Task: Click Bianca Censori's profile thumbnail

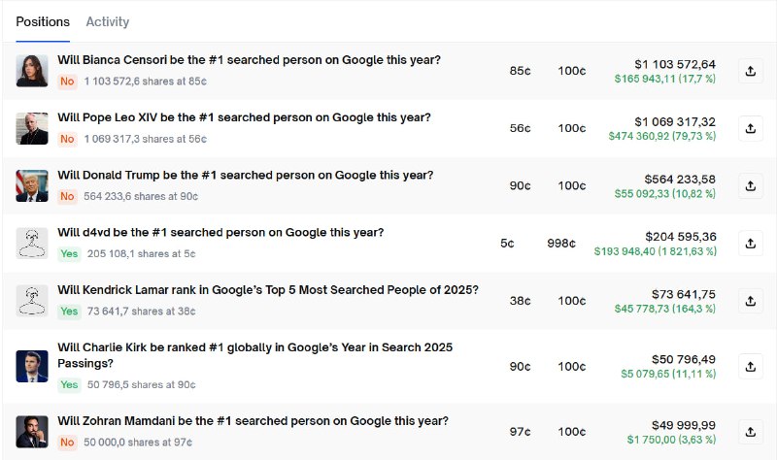Action: (x=32, y=71)
